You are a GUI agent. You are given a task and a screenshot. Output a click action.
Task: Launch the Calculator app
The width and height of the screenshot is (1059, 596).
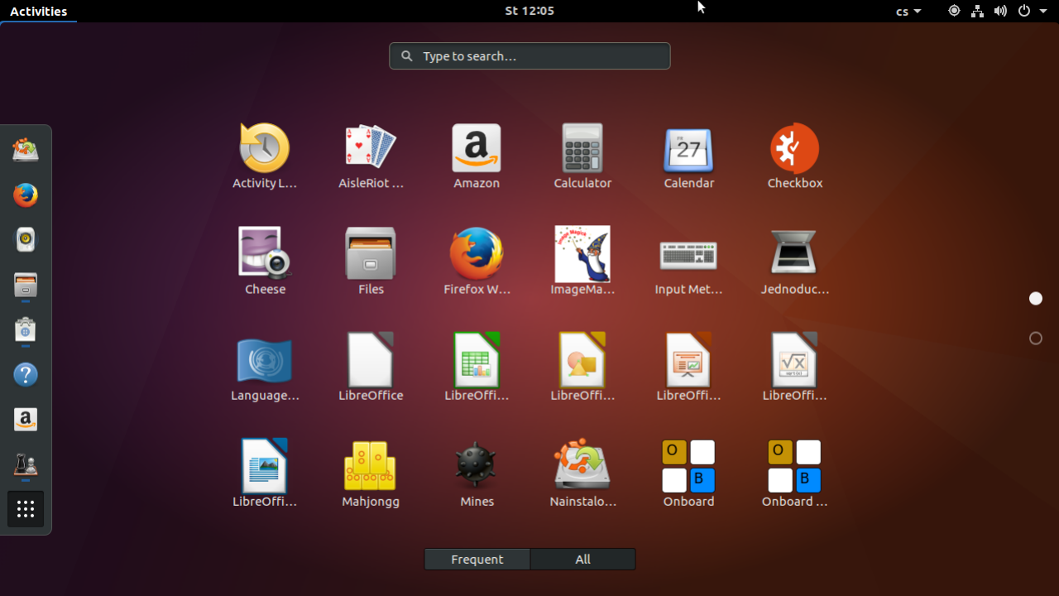[582, 156]
